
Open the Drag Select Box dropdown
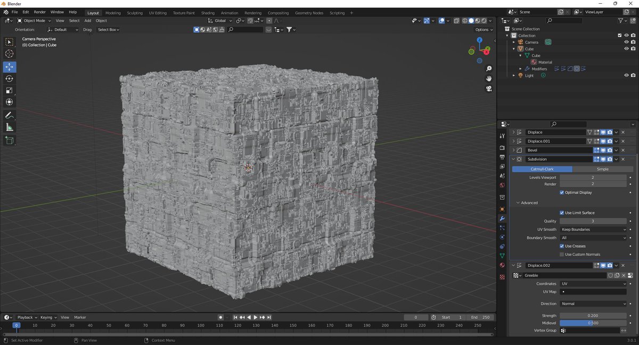pyautogui.click(x=108, y=30)
